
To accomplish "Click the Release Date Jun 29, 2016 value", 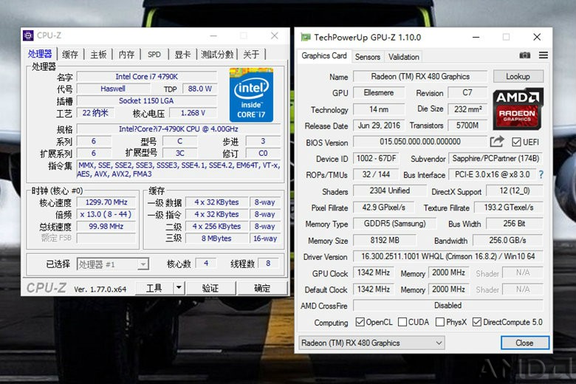I will [379, 126].
